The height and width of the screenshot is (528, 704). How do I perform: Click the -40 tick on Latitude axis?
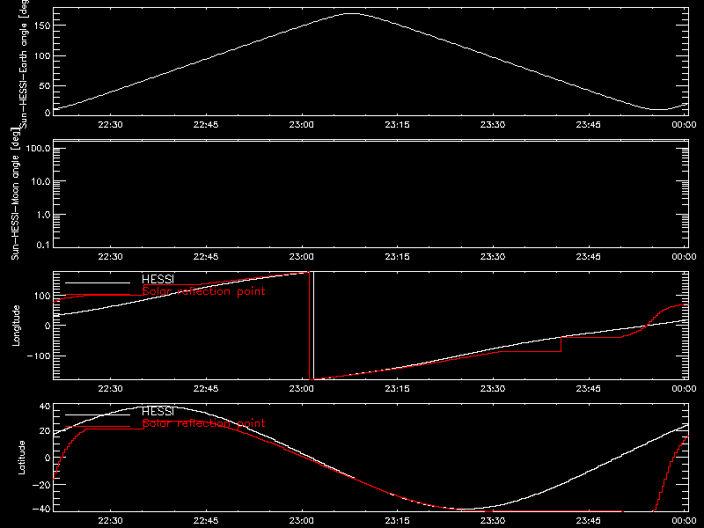(41, 510)
